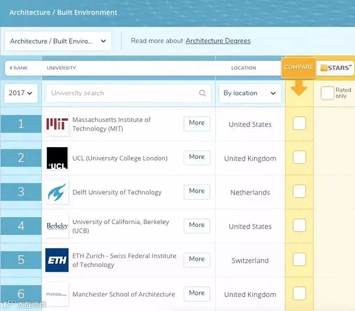Click the Architecture / Built Environment page heading
The height and width of the screenshot is (311, 355).
63,12
